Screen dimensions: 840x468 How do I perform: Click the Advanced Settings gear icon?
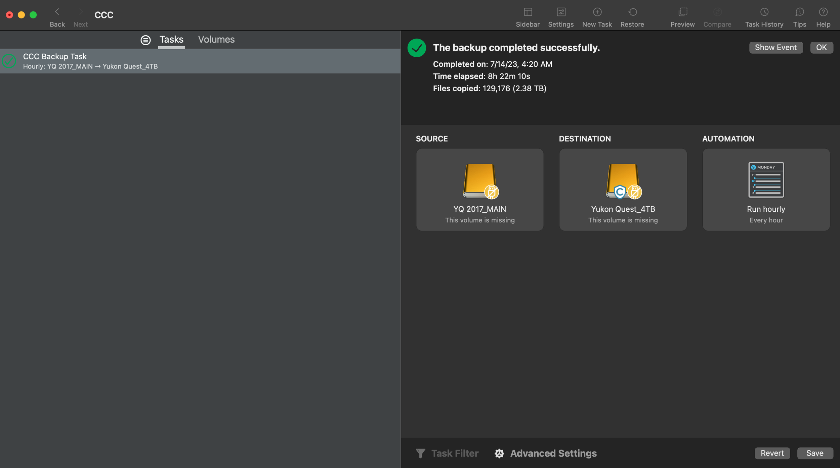[x=499, y=453]
